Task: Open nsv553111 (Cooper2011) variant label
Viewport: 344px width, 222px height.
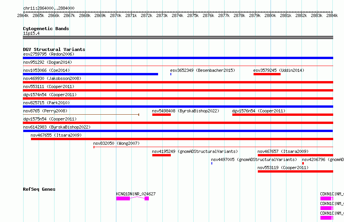Action: click(x=49, y=86)
